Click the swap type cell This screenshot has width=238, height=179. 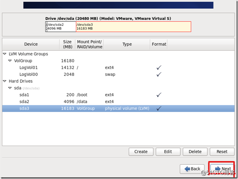110,75
